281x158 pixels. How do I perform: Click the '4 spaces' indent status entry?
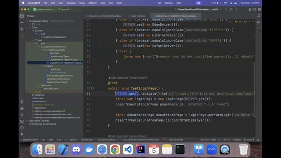point(237,140)
